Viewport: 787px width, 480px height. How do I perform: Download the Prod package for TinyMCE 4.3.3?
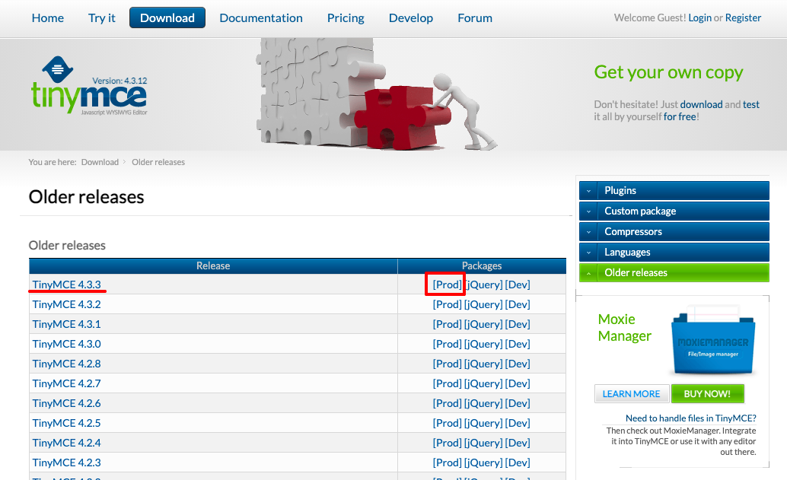[445, 284]
